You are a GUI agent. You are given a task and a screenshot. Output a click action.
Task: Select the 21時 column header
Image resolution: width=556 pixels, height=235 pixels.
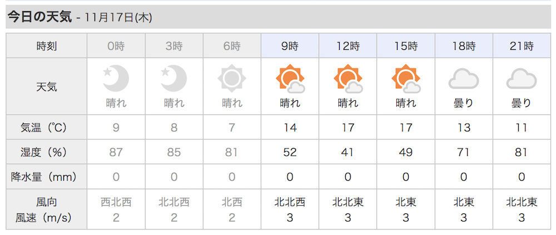522,45
